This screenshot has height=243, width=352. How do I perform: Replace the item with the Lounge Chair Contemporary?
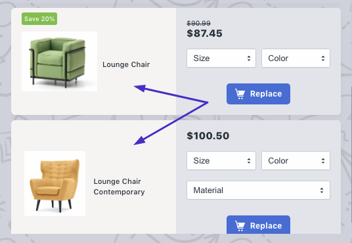pos(258,225)
